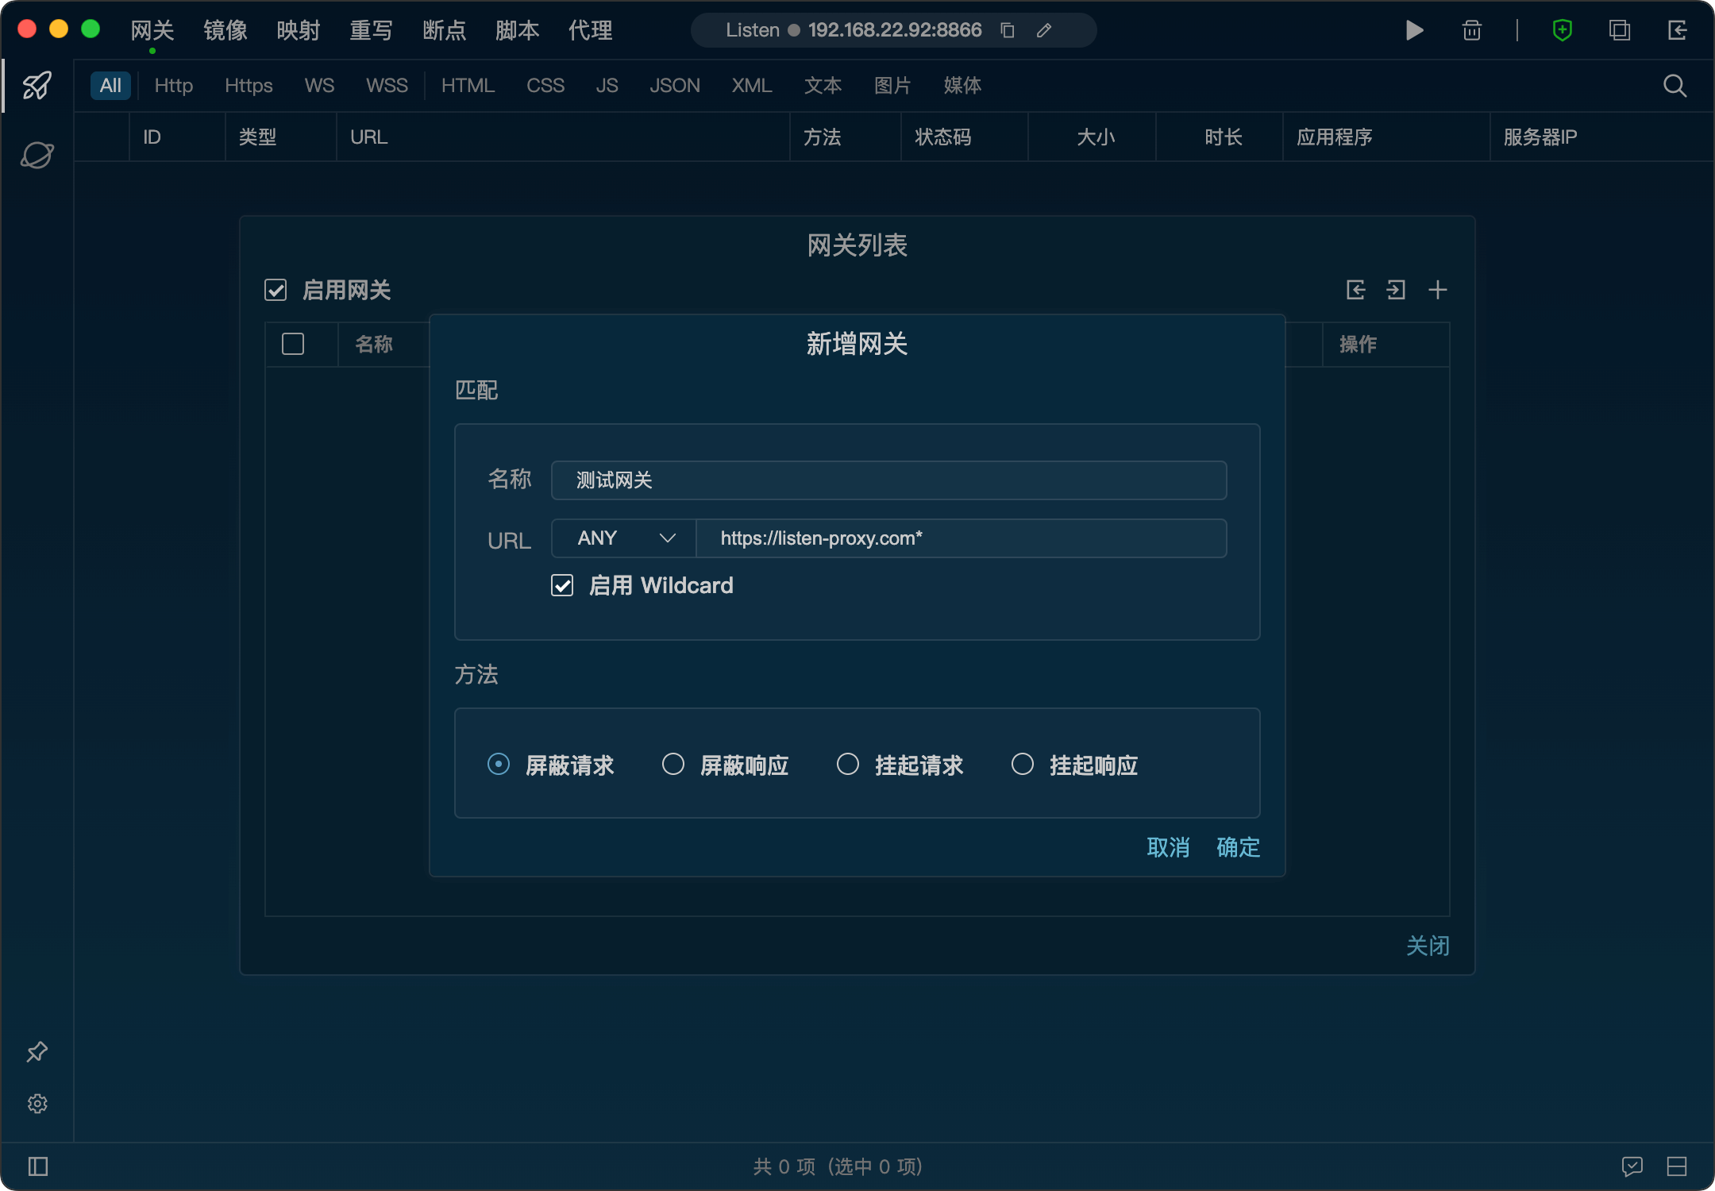
Task: Click the pin icon in sidebar
Action: 37,1052
